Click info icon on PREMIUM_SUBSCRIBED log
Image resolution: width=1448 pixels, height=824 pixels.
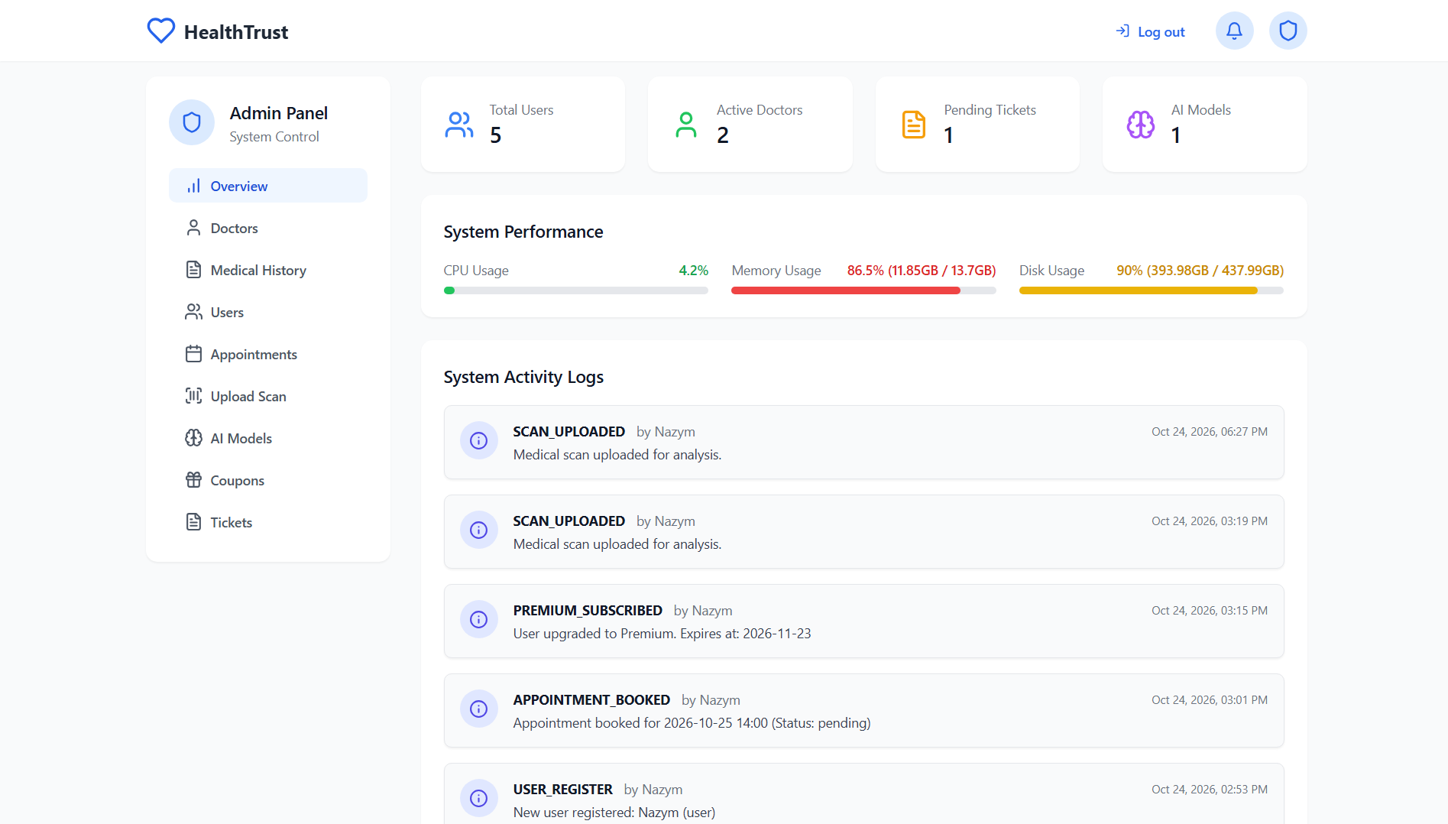click(x=479, y=620)
